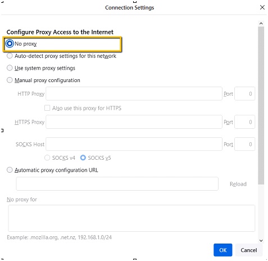This screenshot has width=268, height=261.
Task: Choose SOCKS v5 radio option
Action: 83,157
